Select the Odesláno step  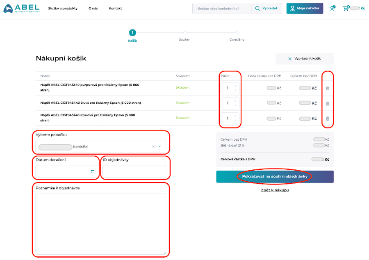[237, 36]
